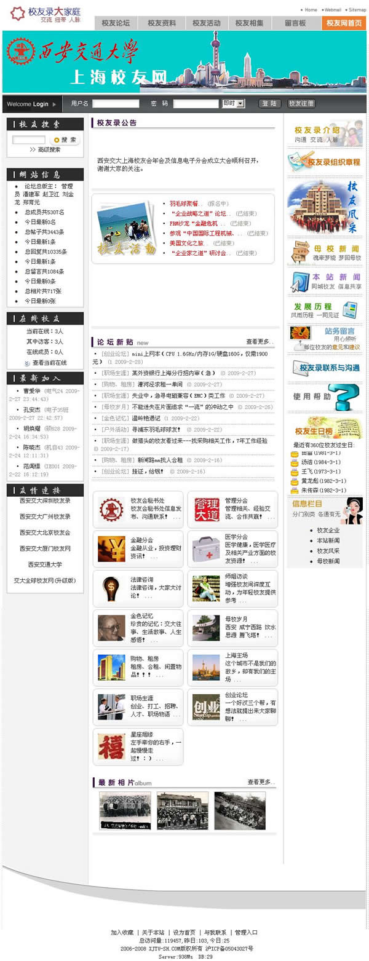Open the 校友企业 info category link
Image resolution: width=369 pixels, height=961 pixels.
pyautogui.click(x=328, y=530)
